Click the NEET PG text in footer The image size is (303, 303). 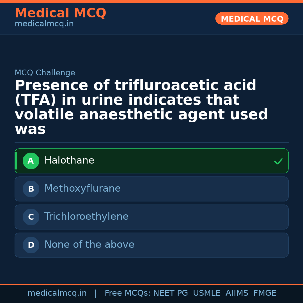pos(171,293)
